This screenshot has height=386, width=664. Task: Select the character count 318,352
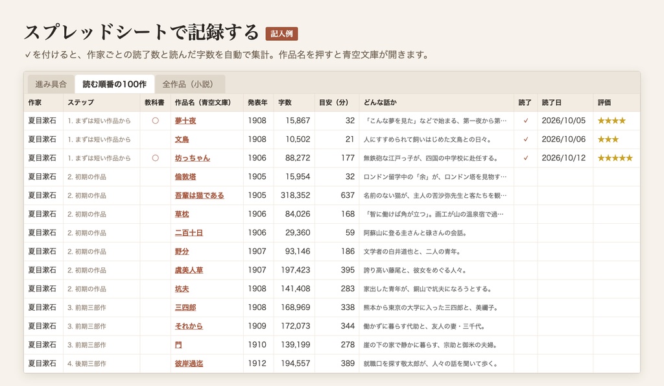pyautogui.click(x=295, y=195)
